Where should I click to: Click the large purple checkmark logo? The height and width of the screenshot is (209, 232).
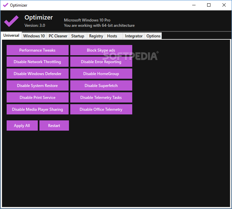click(11, 21)
